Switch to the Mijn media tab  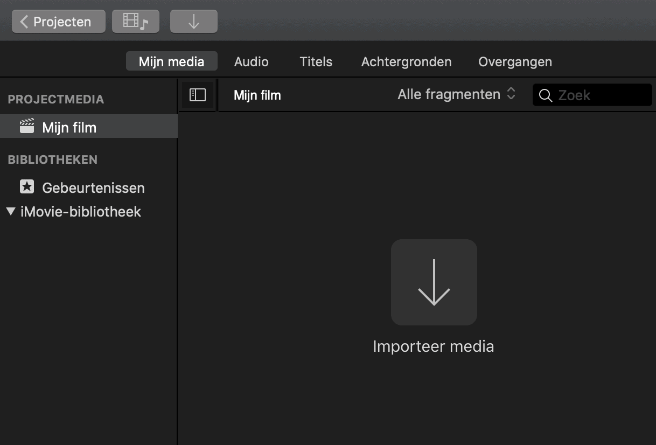point(172,61)
